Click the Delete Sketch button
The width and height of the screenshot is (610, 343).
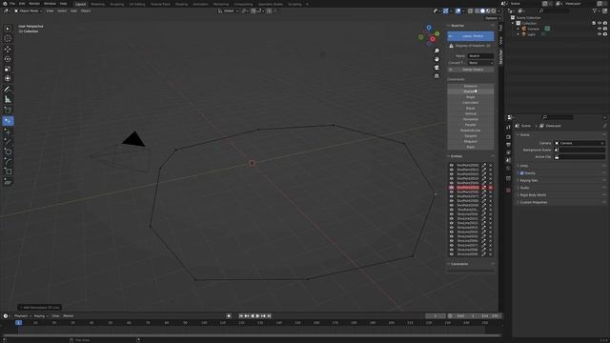coord(470,70)
